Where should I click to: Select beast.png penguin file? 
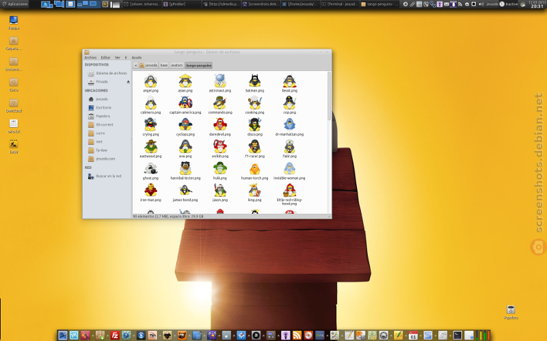click(x=289, y=83)
